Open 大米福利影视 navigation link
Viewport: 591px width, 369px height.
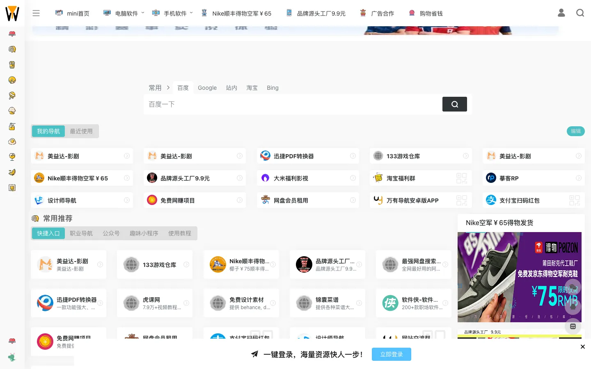coord(308,178)
